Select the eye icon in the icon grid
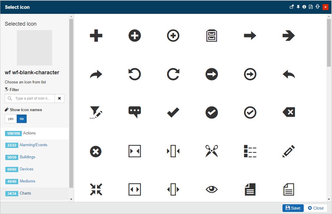The height and width of the screenshot is (214, 332). (211, 190)
